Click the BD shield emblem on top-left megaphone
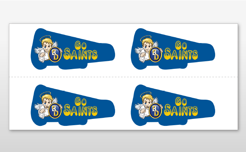 55,55
